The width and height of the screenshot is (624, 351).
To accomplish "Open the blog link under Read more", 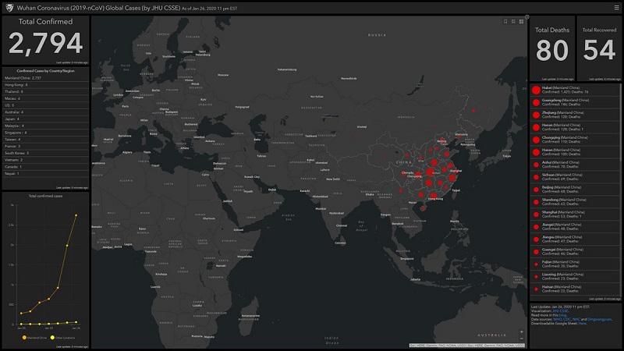I will [563, 315].
